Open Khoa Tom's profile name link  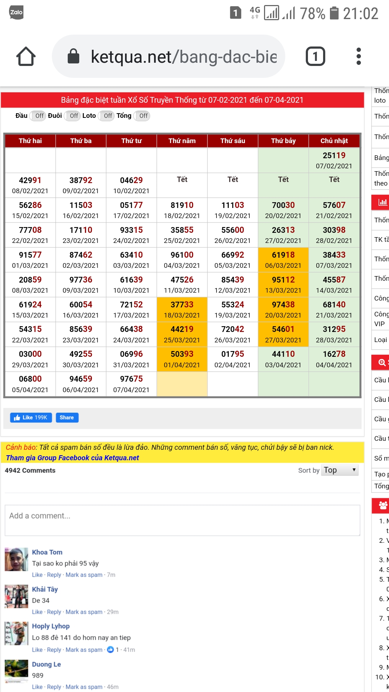tap(47, 552)
